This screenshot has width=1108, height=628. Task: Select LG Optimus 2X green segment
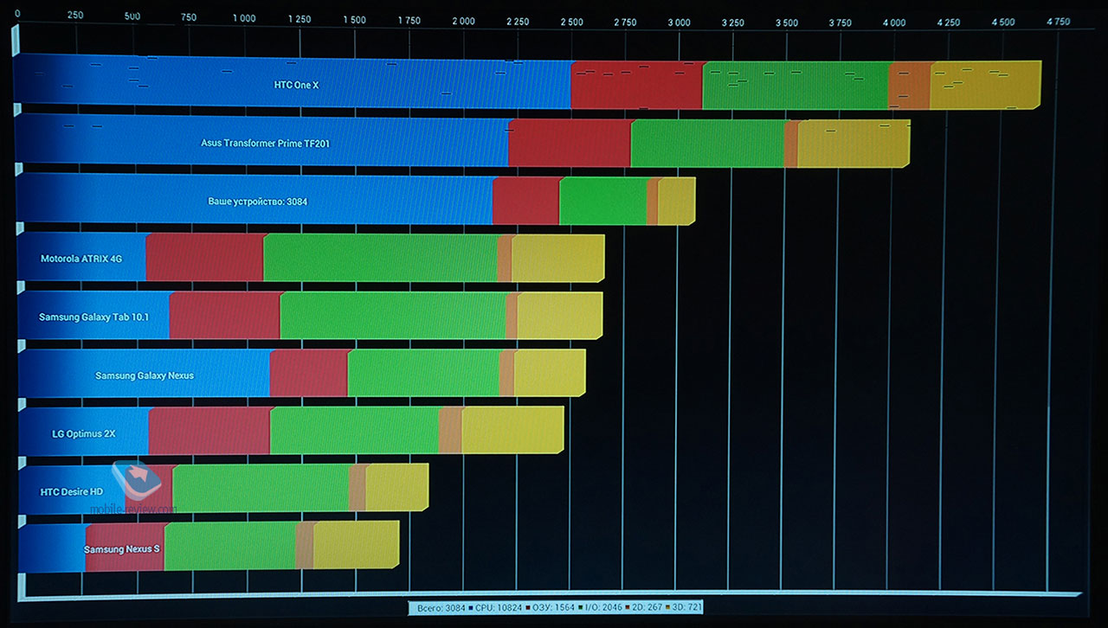[x=354, y=431]
